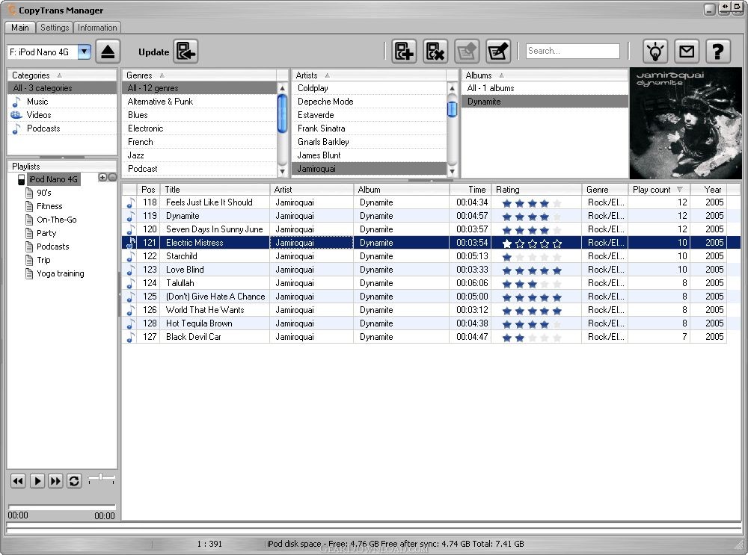748x555 pixels.
Task: Click Genres header sort arrow
Action: (x=162, y=75)
